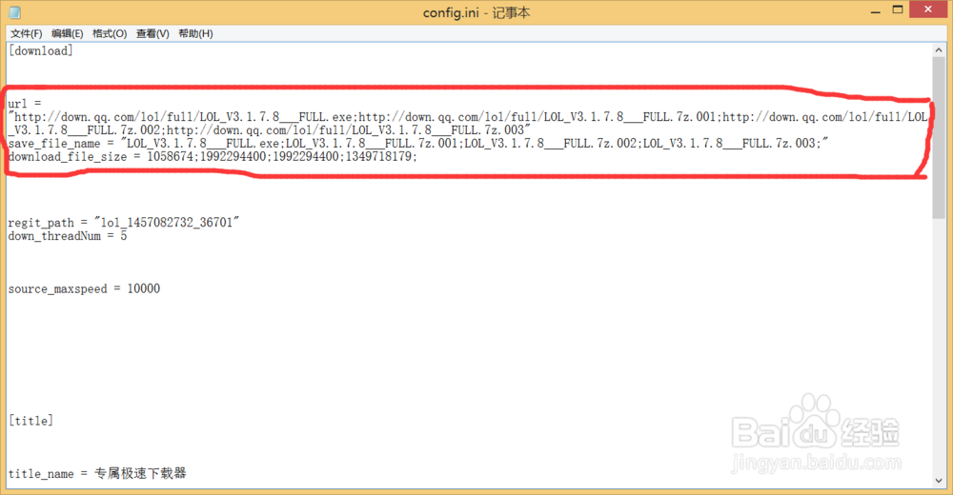Click the Notepad icon in title bar
Viewport: 953px width, 495px height.
tap(14, 12)
